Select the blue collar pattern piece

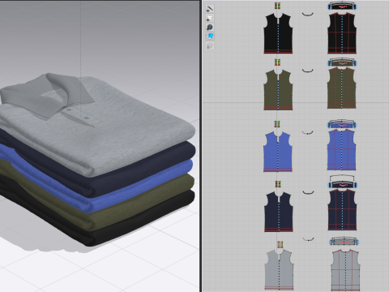pyautogui.click(x=342, y=124)
